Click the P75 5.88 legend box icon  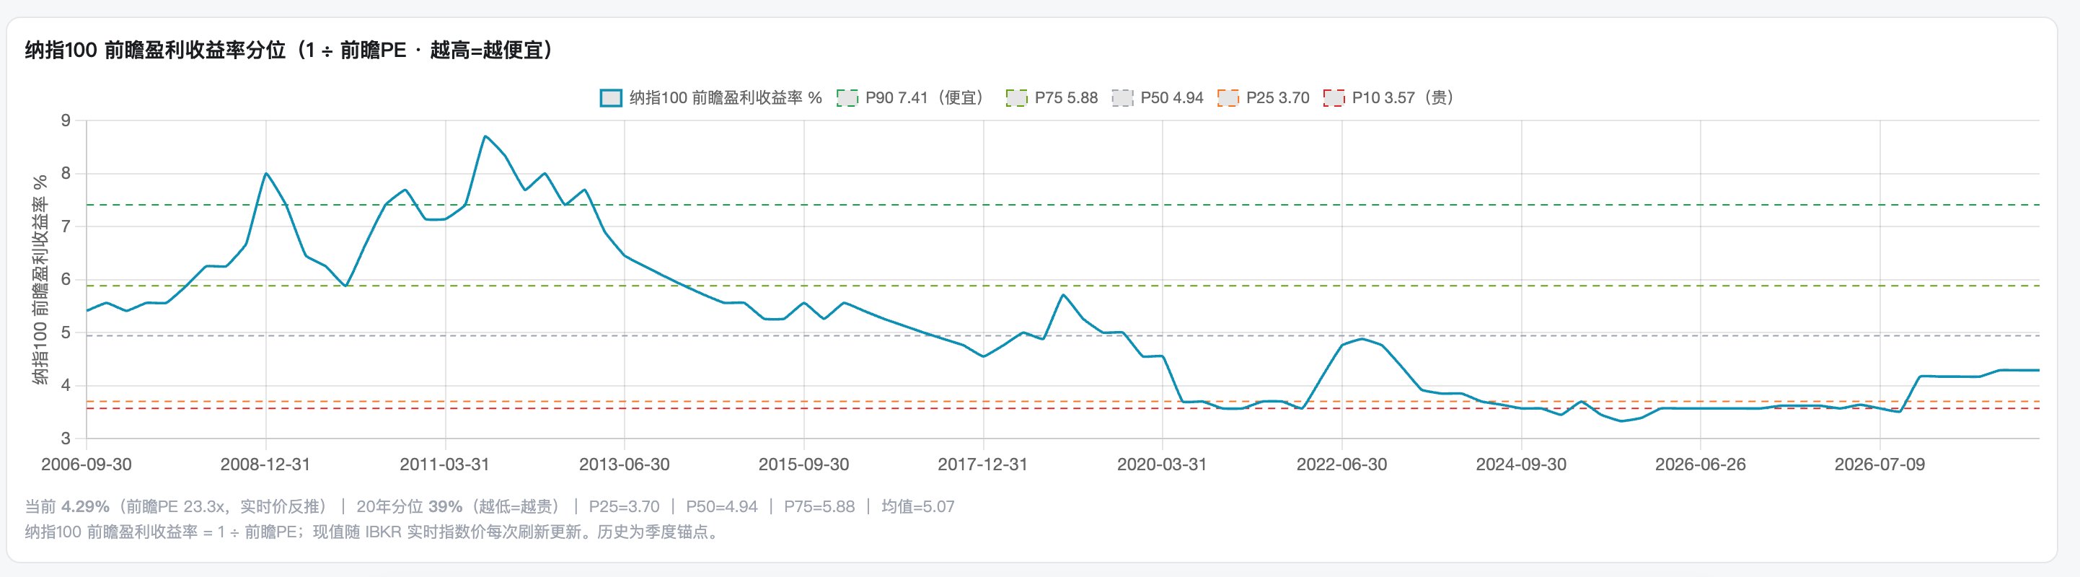coord(1015,99)
